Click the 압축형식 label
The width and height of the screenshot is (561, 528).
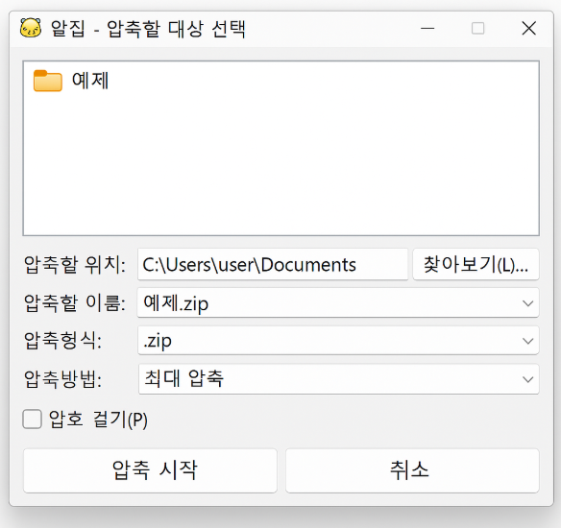(62, 341)
